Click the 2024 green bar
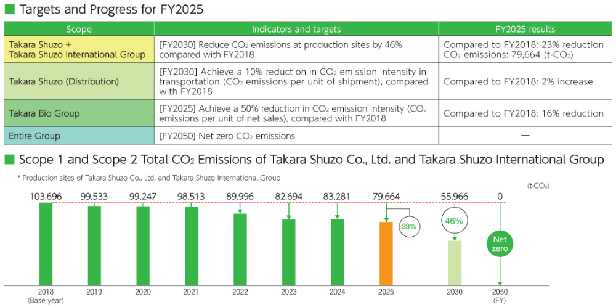The image size is (616, 307). 337,252
